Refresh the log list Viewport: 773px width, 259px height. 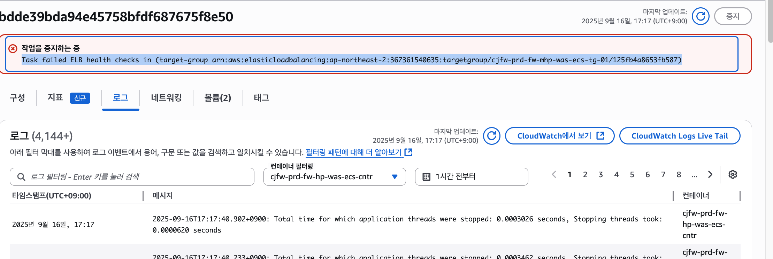pyautogui.click(x=492, y=136)
